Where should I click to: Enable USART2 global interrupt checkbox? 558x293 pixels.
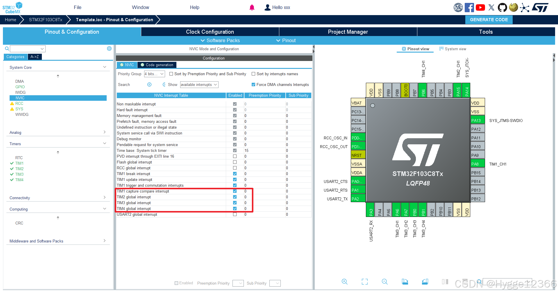point(235,214)
